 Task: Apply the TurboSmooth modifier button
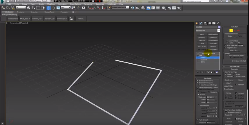point(213,41)
